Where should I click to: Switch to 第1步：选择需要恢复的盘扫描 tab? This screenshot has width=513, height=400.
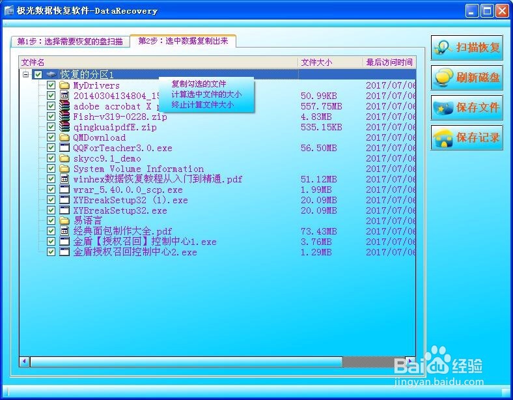coord(70,42)
